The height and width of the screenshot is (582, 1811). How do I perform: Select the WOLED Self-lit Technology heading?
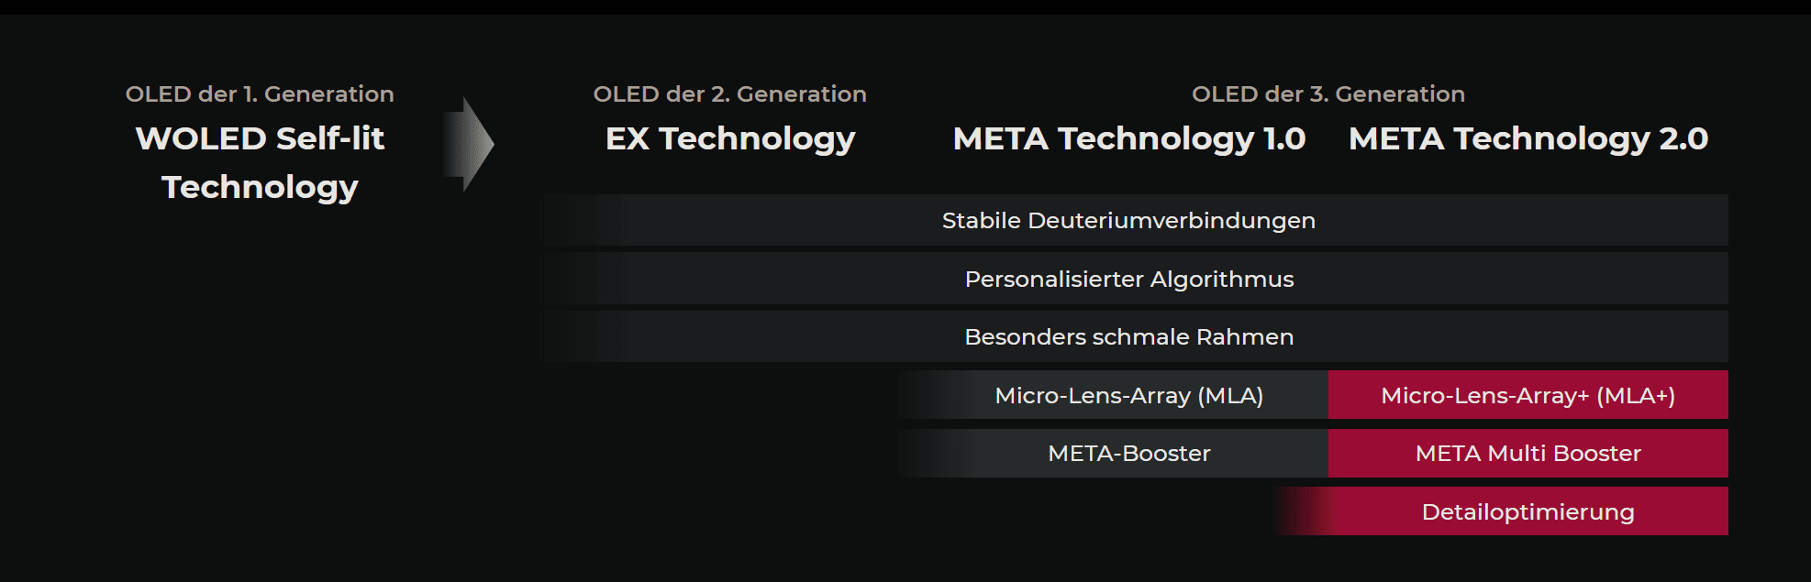point(260,162)
